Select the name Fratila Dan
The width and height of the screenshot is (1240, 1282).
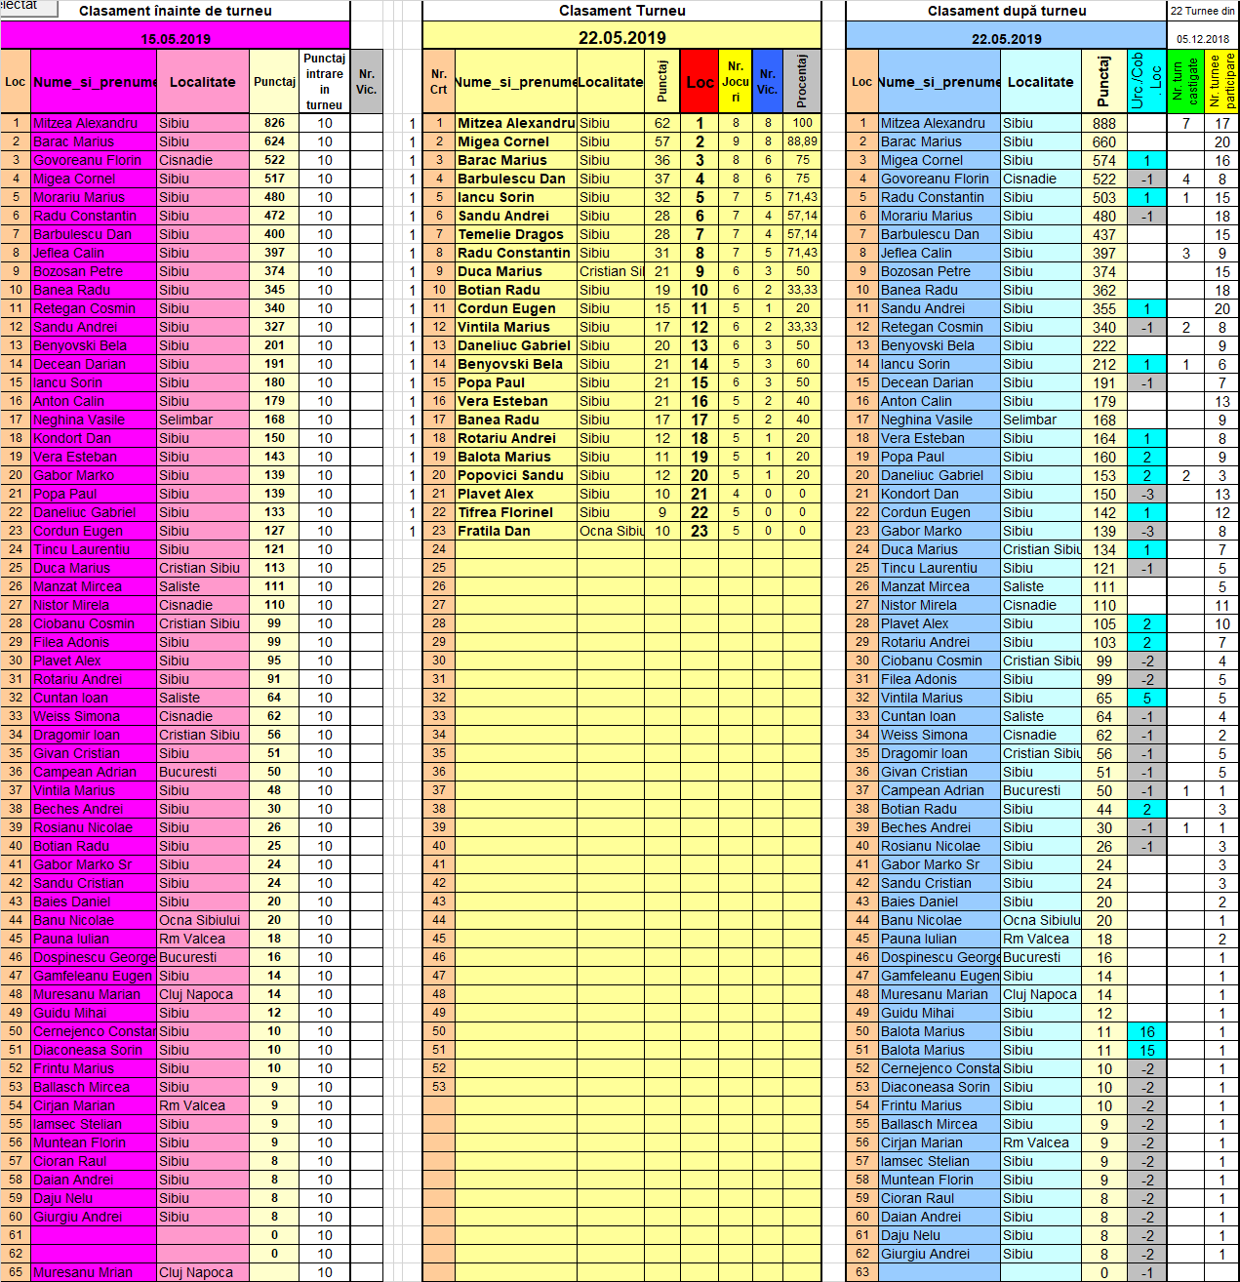[x=516, y=531]
